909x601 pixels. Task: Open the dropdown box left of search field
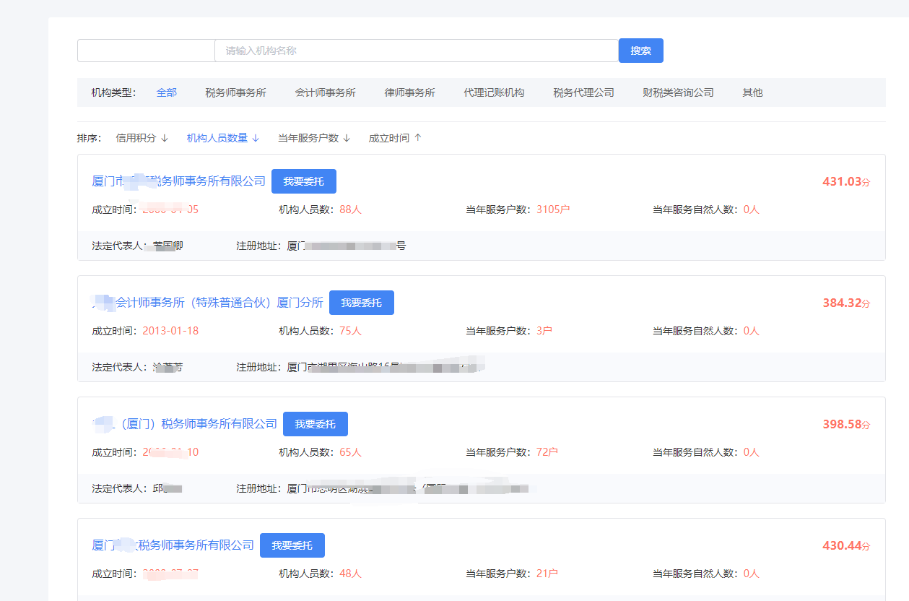point(146,51)
